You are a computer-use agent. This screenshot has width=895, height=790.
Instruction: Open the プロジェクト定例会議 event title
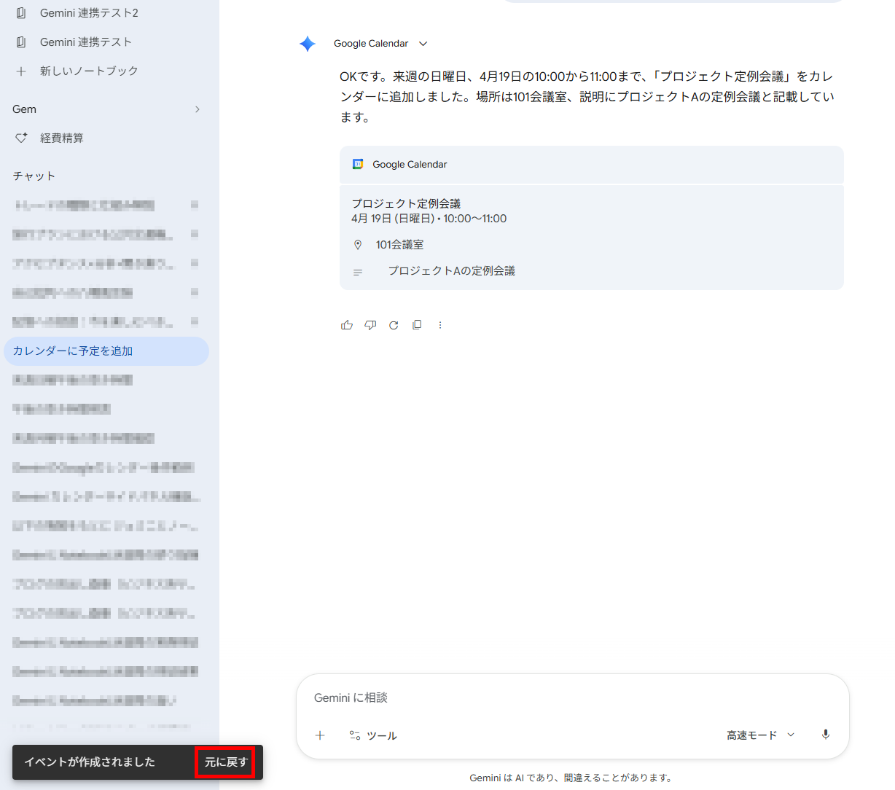[x=406, y=203]
